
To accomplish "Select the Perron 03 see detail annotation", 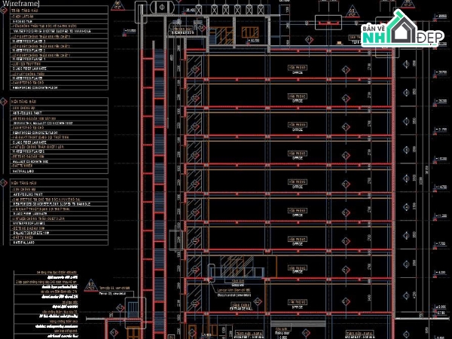I will (113, 294).
